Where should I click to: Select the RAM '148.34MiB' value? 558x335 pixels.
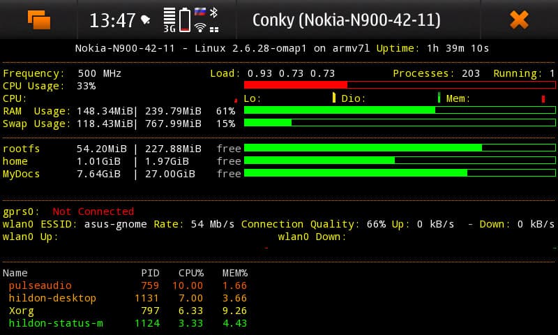tap(105, 111)
